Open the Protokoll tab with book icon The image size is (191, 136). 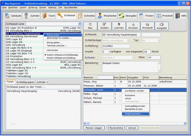164,16
